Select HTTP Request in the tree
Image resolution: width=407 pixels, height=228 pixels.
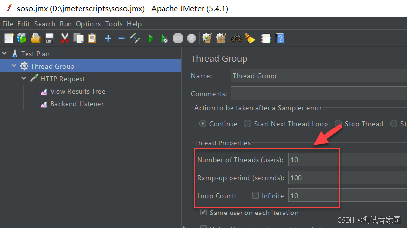click(63, 79)
